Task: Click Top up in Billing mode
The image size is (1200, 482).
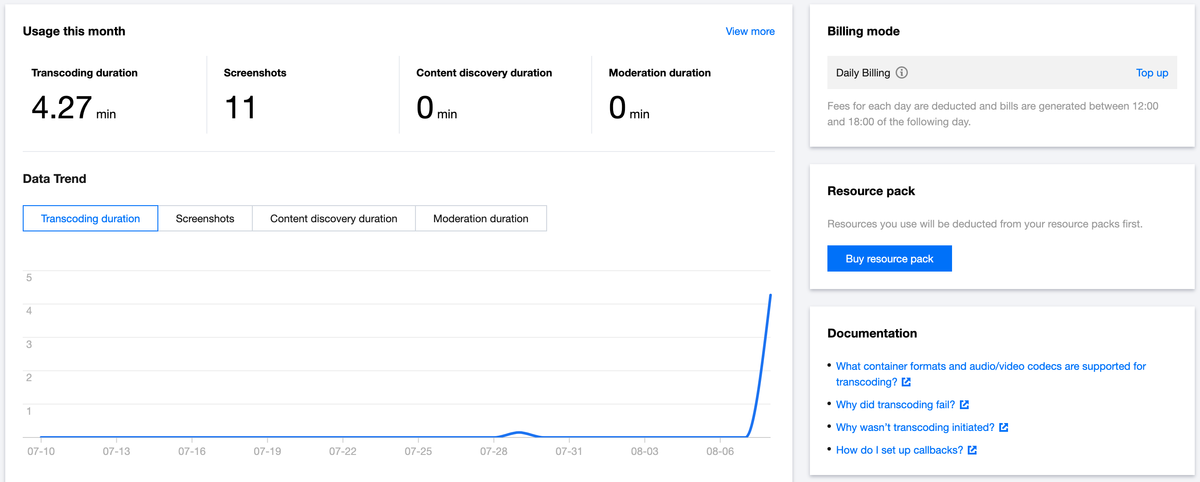Action: tap(1151, 72)
